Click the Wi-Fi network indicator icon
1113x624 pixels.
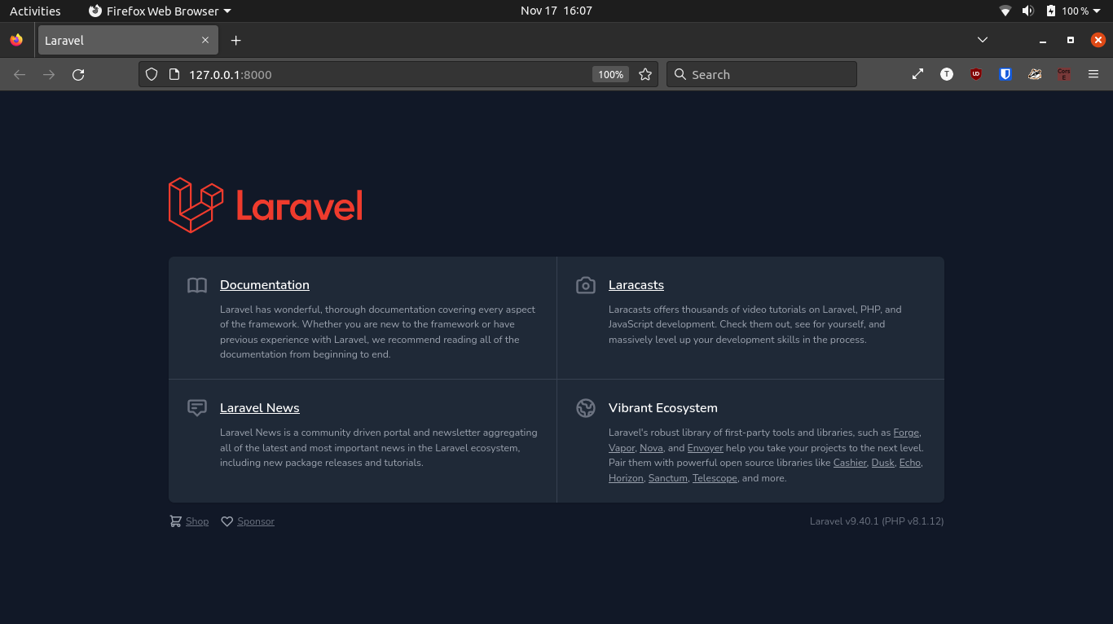pyautogui.click(x=1005, y=11)
